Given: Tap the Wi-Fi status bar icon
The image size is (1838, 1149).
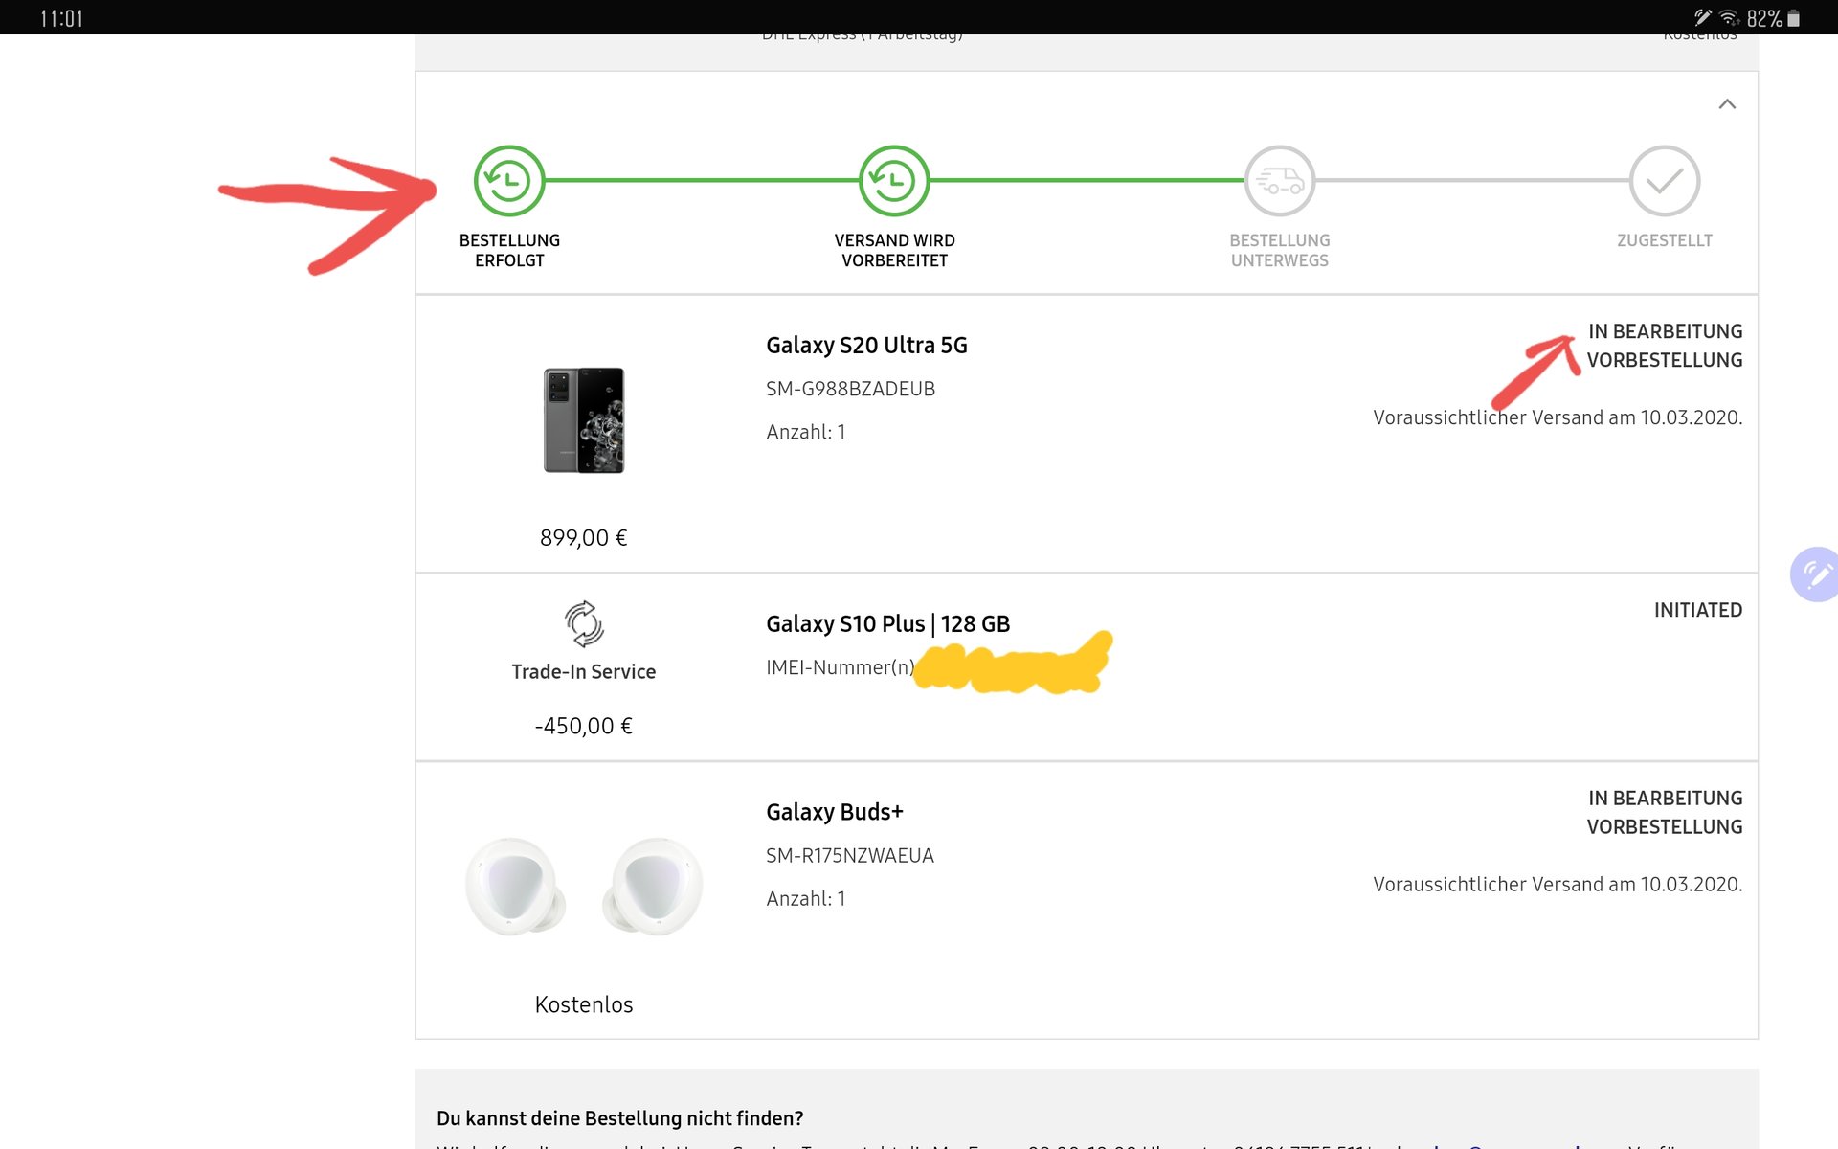Looking at the screenshot, I should tap(1729, 18).
